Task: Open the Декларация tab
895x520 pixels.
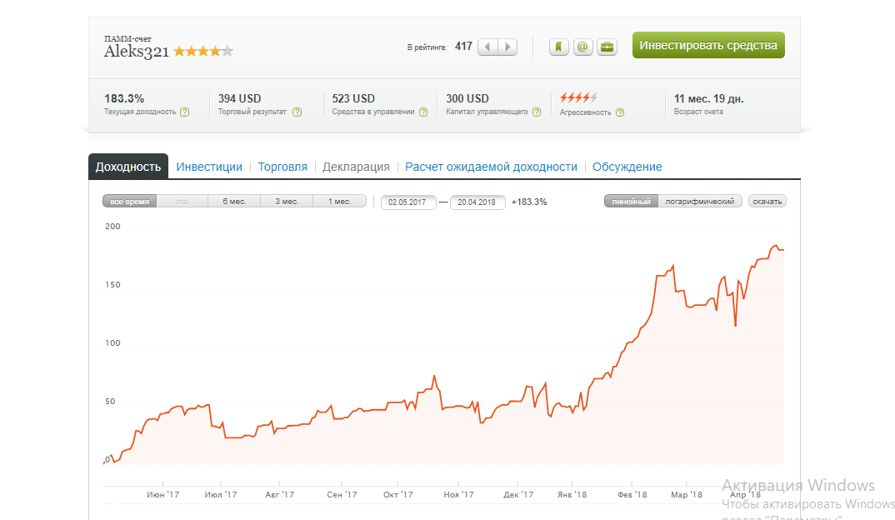Action: 356,167
